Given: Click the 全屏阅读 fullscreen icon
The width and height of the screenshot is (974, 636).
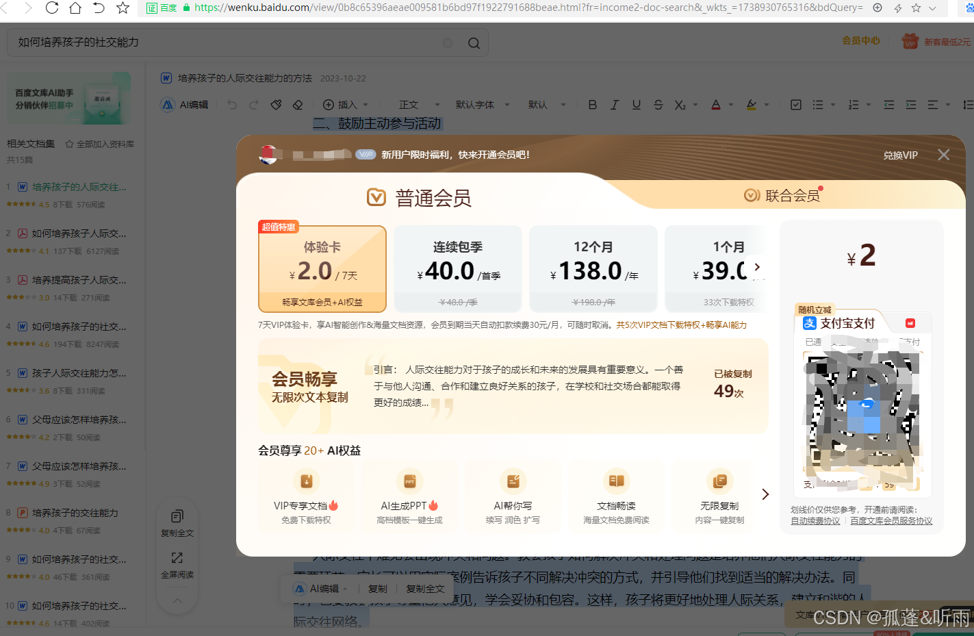Looking at the screenshot, I should coord(177,558).
